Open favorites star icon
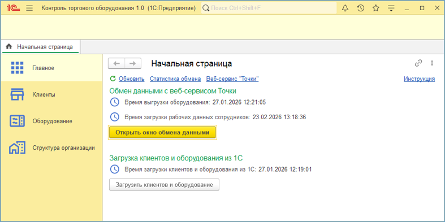Screen dimensions: 445x222 coord(376,8)
